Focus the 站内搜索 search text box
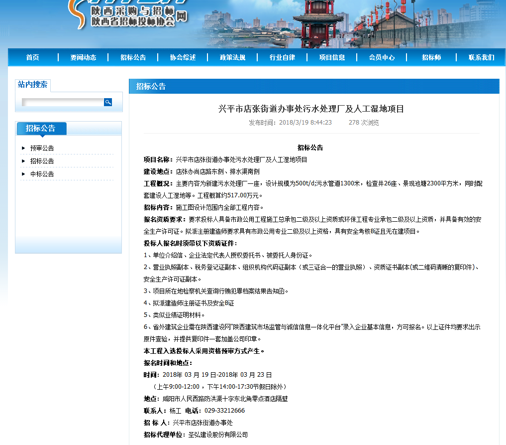The height and width of the screenshot is (445, 506). (x=62, y=102)
